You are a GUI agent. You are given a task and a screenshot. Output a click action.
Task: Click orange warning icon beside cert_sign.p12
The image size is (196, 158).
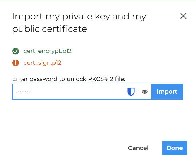tap(15, 63)
